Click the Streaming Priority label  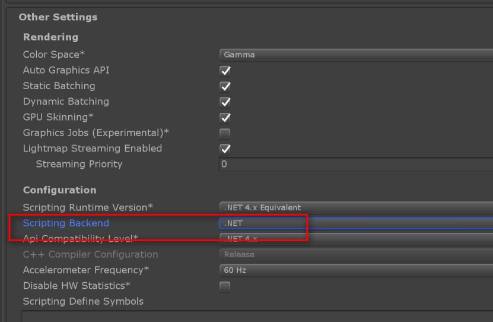pos(79,164)
